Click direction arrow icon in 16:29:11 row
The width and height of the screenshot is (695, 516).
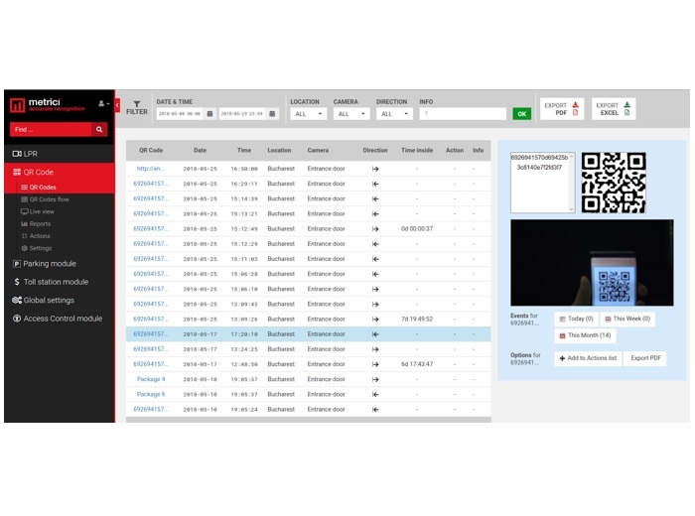tap(375, 184)
